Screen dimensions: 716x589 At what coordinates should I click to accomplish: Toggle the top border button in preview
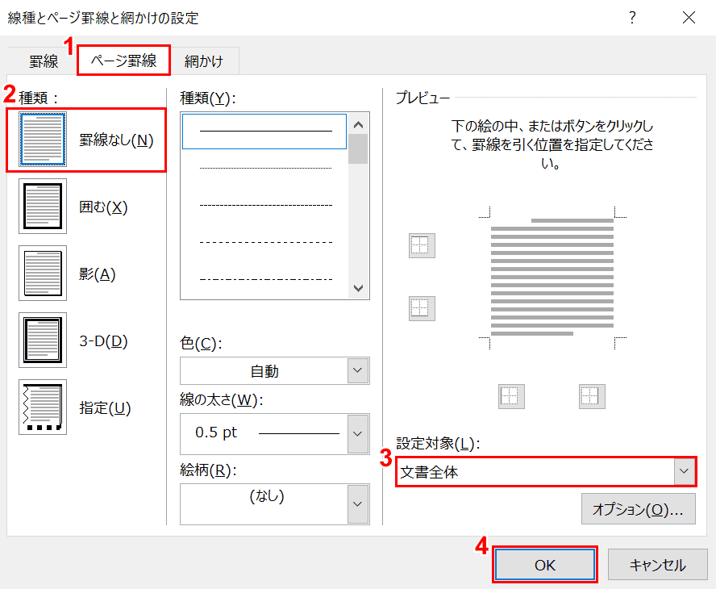422,245
